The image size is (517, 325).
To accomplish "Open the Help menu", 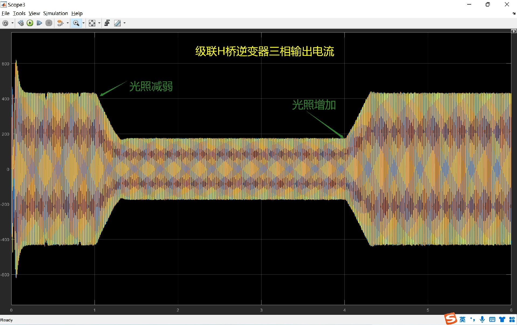I will (77, 13).
